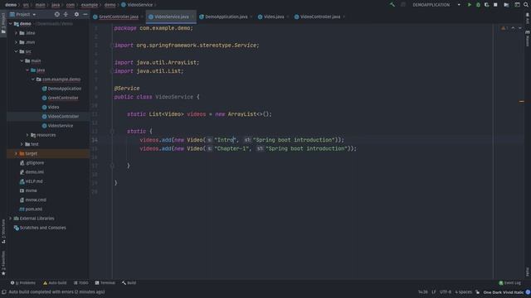Open Project Structure folder icon in top toolbar
531x298 pixels.
pyautogui.click(x=506, y=5)
